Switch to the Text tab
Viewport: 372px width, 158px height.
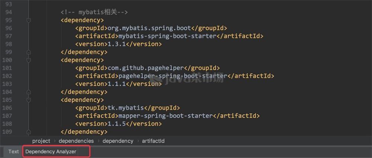(13, 152)
